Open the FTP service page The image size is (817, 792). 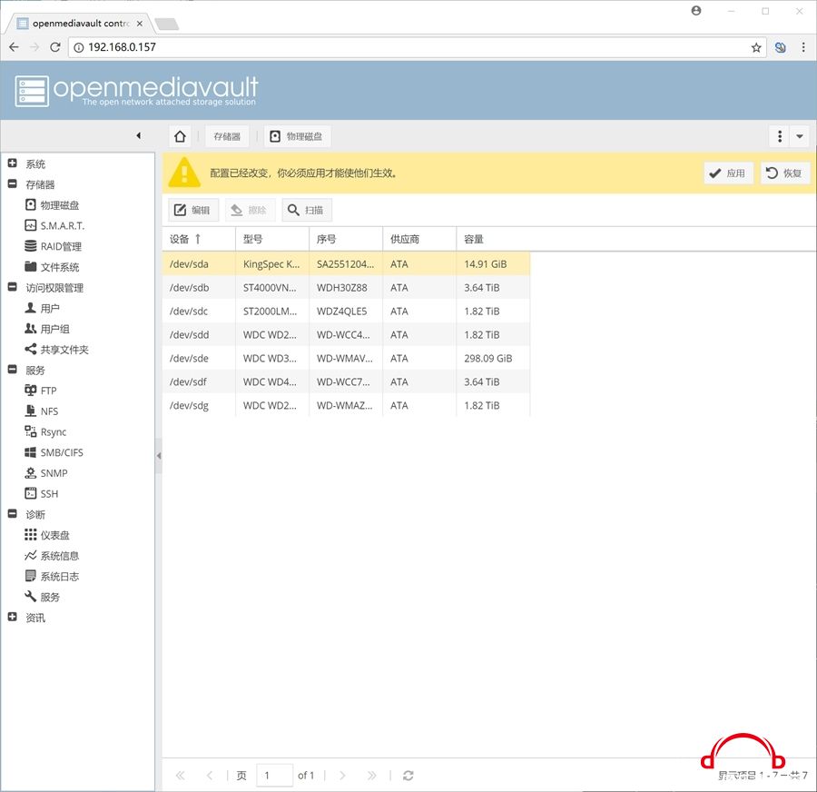coord(41,391)
